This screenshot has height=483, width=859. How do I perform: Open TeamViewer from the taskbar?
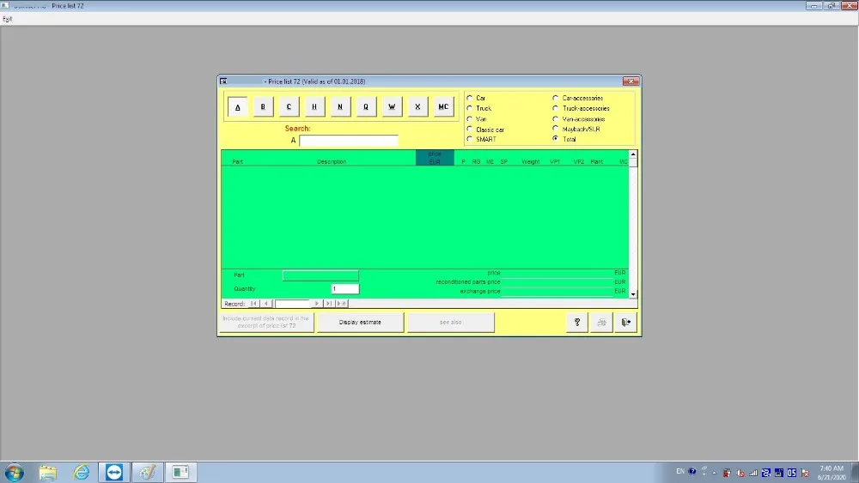coord(114,472)
